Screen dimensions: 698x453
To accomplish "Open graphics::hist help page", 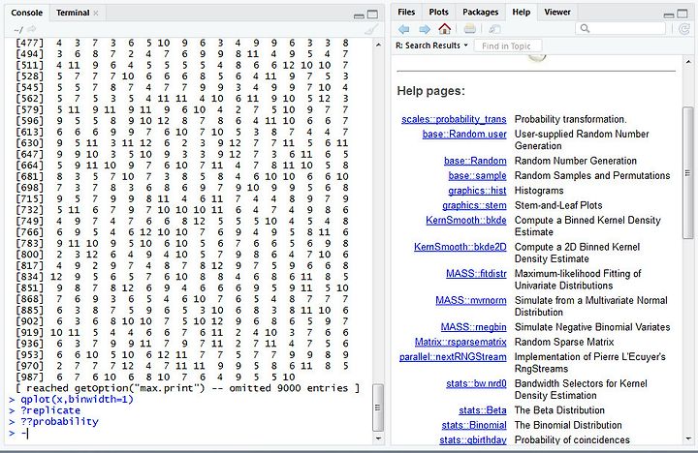I will point(477,191).
